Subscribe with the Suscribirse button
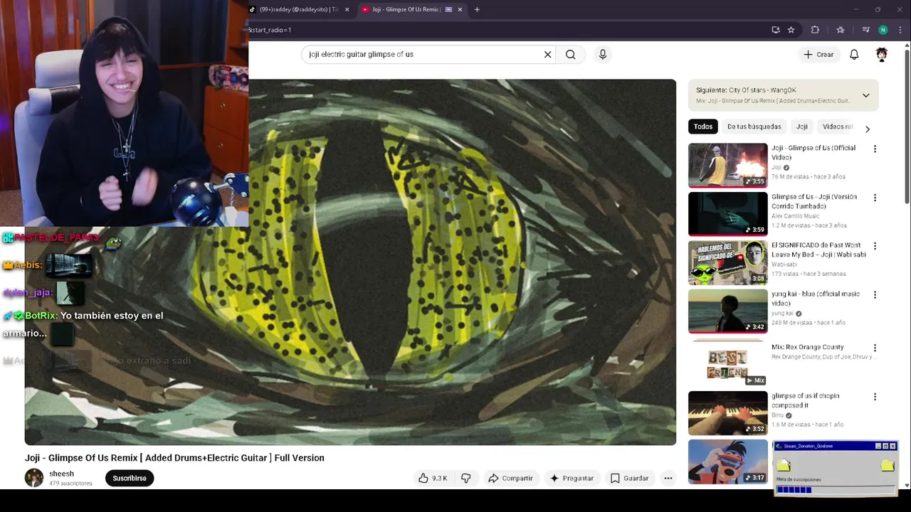The height and width of the screenshot is (512, 911). click(x=130, y=478)
